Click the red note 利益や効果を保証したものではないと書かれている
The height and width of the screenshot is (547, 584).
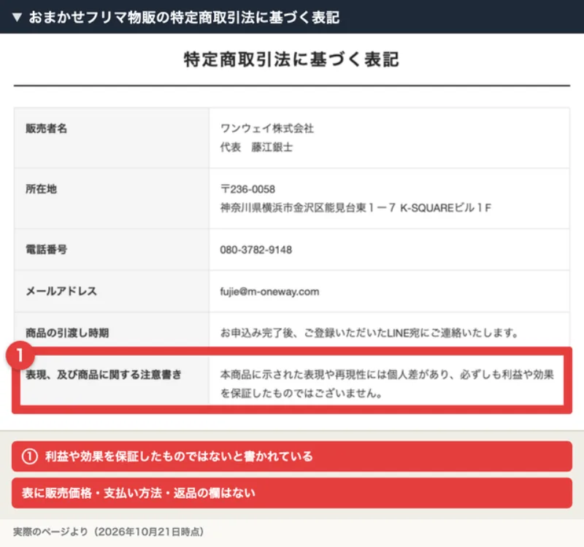[291, 456]
